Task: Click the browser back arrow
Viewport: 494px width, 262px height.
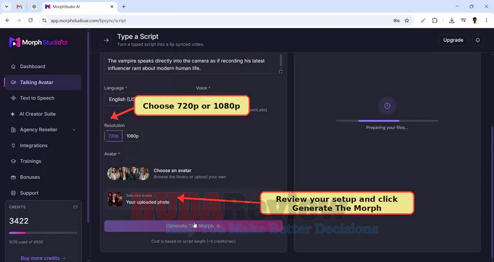Action: coord(8,20)
